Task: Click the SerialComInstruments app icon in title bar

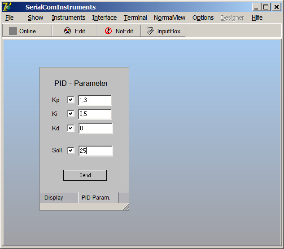Action: (7, 7)
